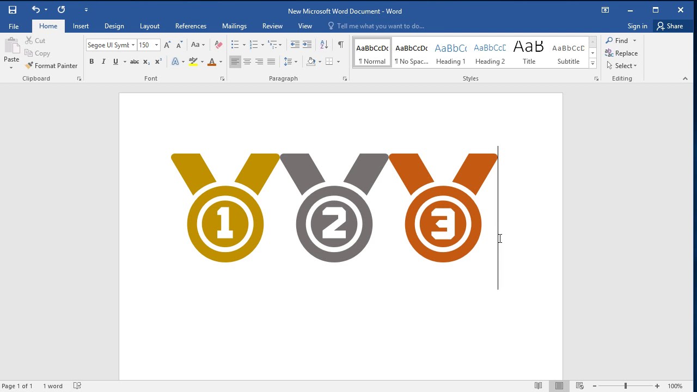Sort the selected text
Screen dimensions: 697x392
tap(324, 45)
